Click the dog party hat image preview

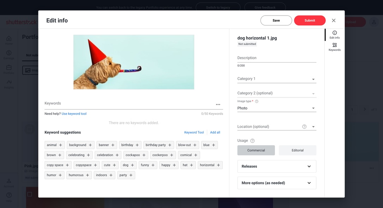point(134,62)
